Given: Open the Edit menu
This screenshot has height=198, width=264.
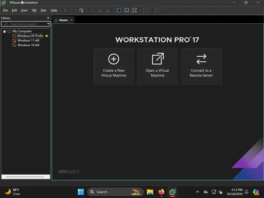Looking at the screenshot, I should (14, 10).
